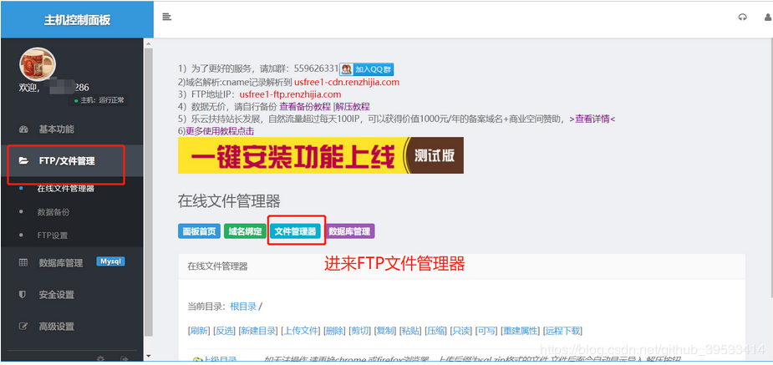
Task: Open the 文件管理器 button
Action: pos(296,231)
